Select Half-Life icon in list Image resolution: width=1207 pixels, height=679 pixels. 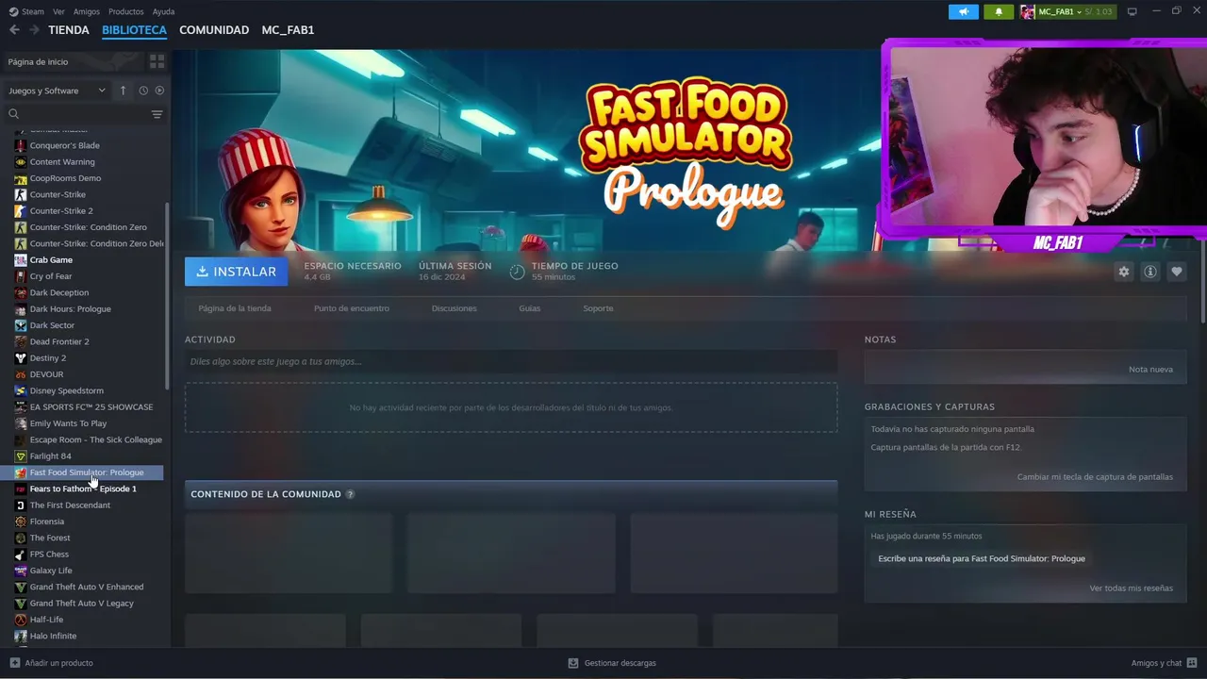coord(21,620)
